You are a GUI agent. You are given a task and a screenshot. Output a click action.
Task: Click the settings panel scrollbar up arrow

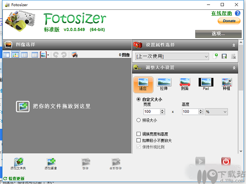(241, 42)
